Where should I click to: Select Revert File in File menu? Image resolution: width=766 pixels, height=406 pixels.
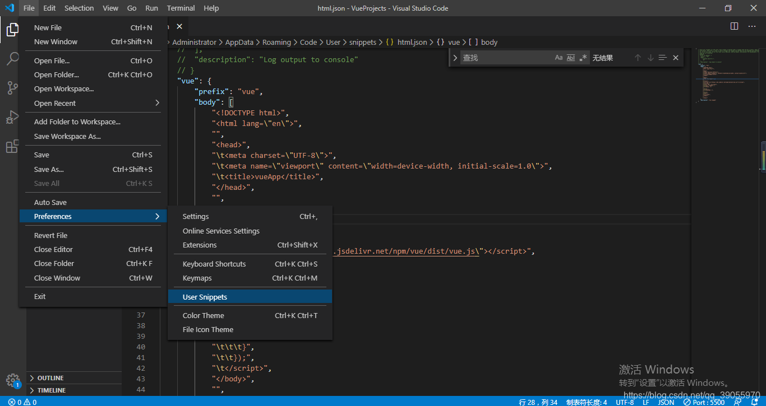tap(93, 235)
